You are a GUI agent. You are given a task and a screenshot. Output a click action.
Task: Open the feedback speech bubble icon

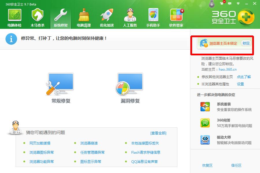[230, 3]
